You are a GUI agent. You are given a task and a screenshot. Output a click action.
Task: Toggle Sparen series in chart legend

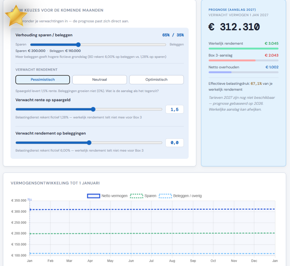[136, 196]
